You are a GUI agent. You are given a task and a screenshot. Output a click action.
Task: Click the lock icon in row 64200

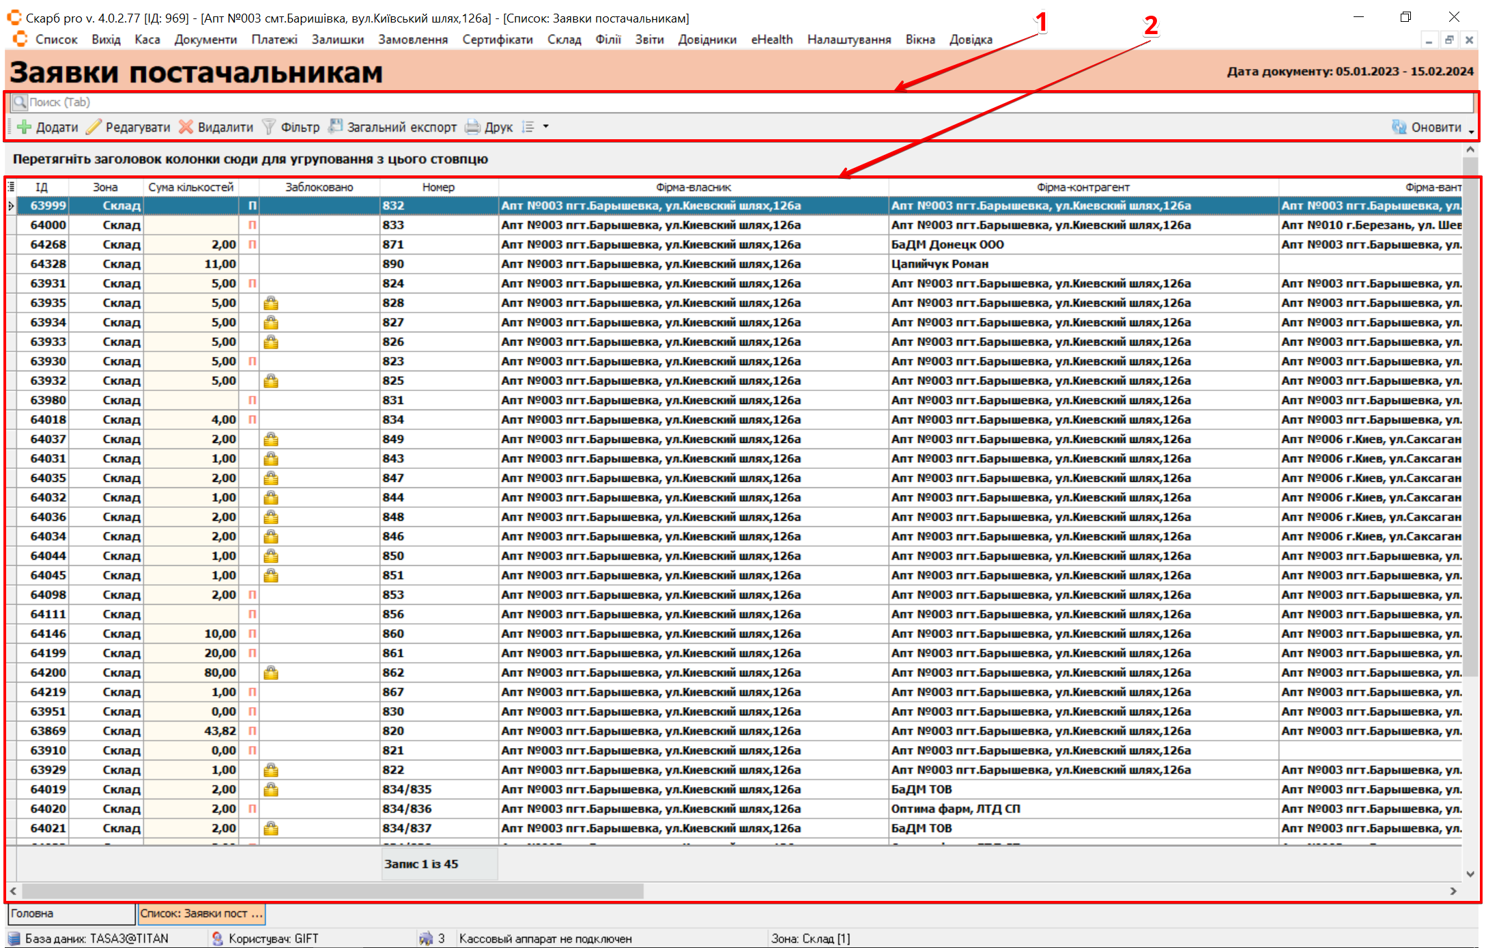pos(271,673)
